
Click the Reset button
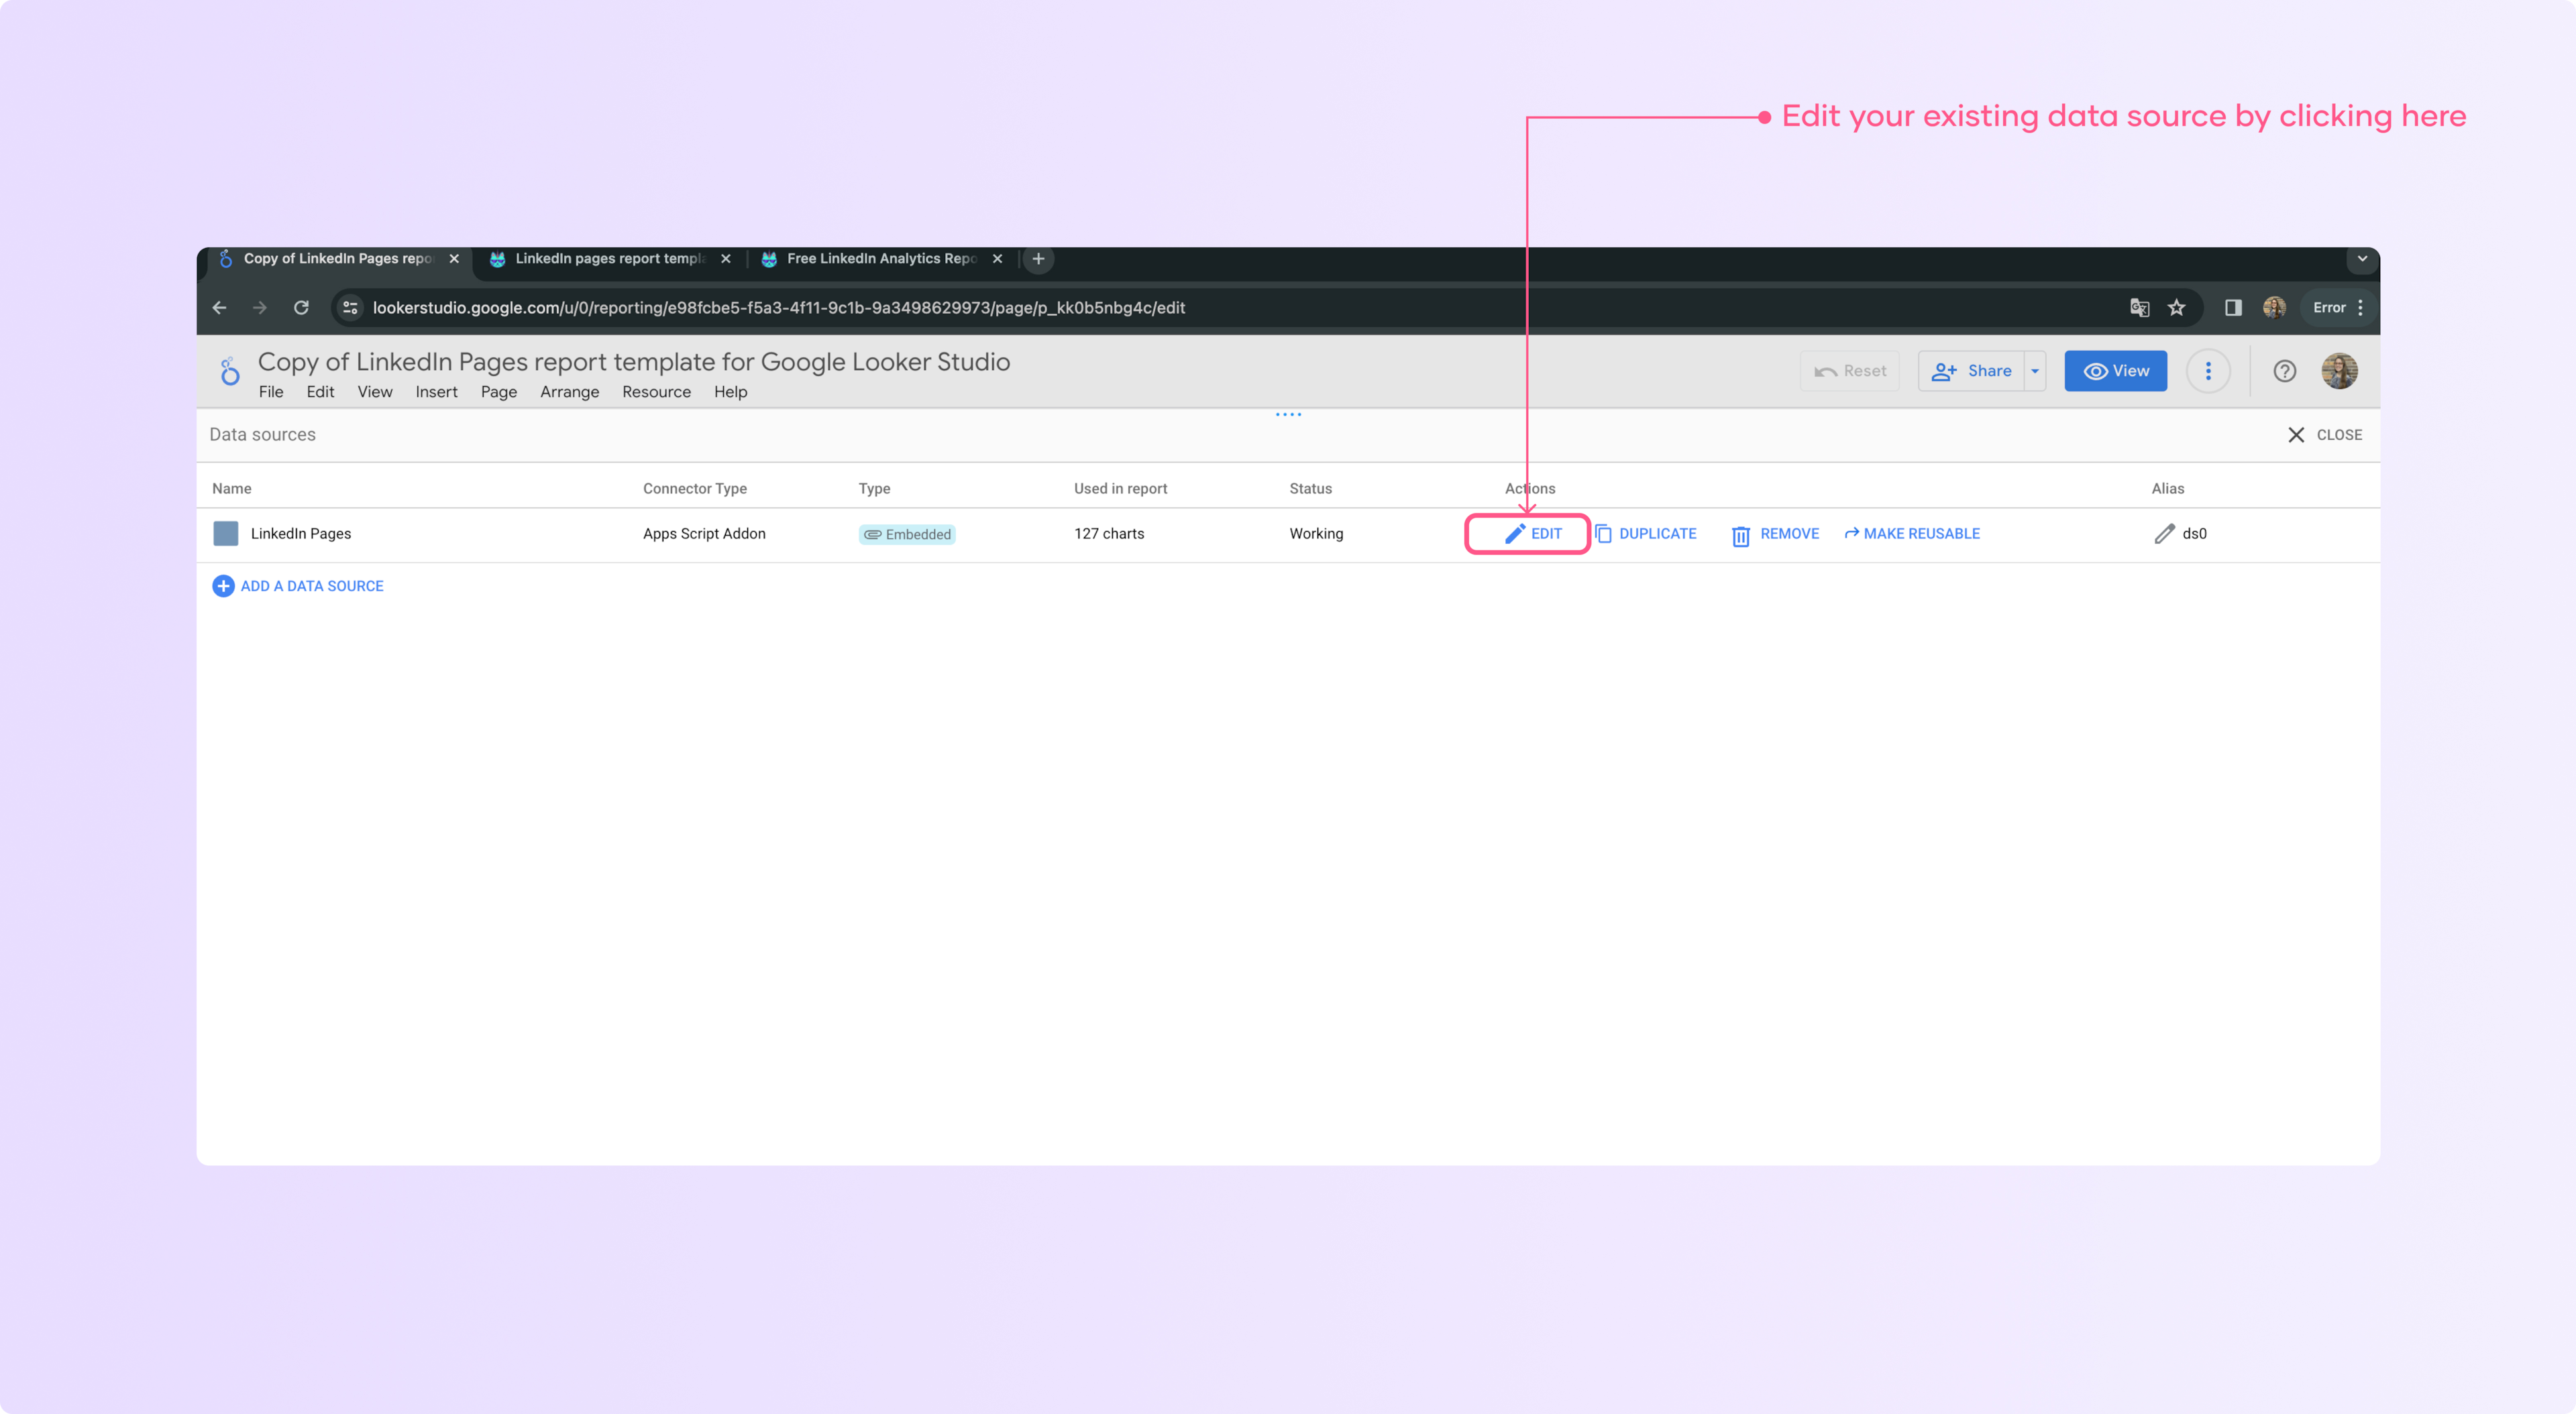pyautogui.click(x=1850, y=371)
